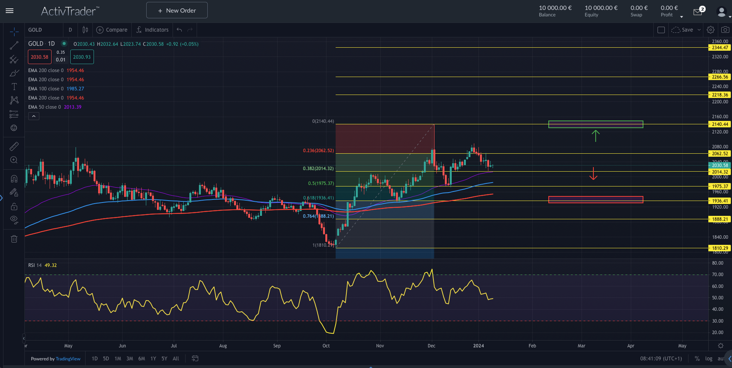Click the TradingView link
The height and width of the screenshot is (368, 732).
[68, 358]
